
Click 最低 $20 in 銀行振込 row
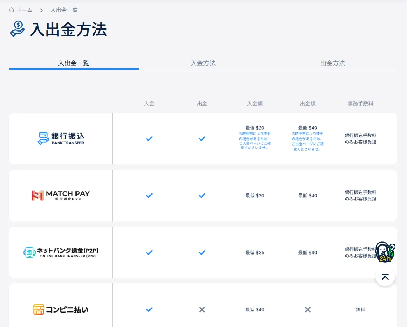(x=255, y=128)
